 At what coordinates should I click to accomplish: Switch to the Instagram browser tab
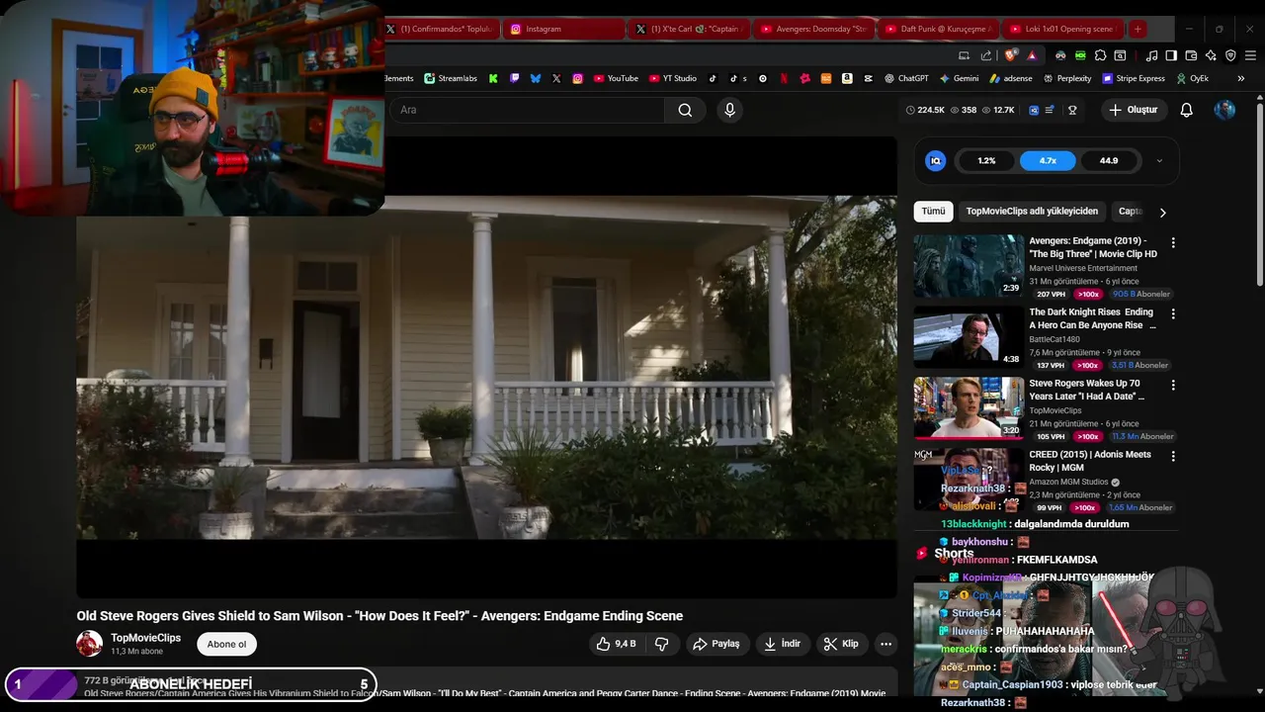tap(563, 29)
